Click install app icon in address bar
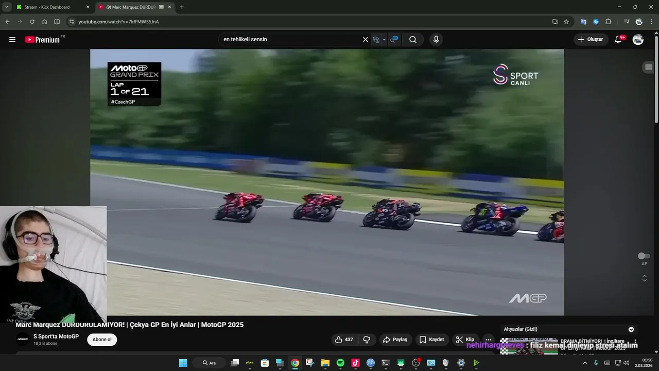Viewport: 659px width, 371px height. tap(555, 22)
